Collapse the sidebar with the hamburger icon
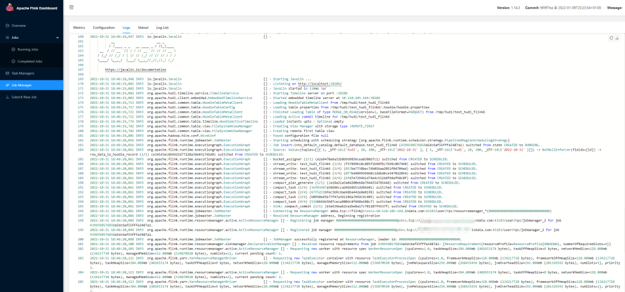625x292 pixels. pos(71,8)
